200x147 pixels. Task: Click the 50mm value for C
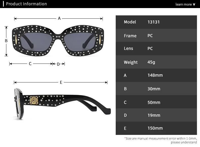154,102
